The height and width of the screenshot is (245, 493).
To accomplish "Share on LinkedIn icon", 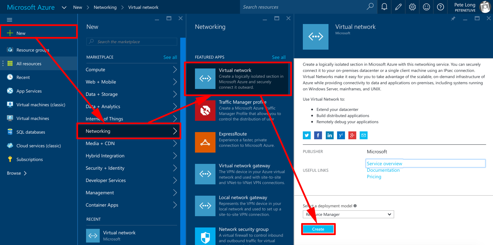I will (330, 136).
